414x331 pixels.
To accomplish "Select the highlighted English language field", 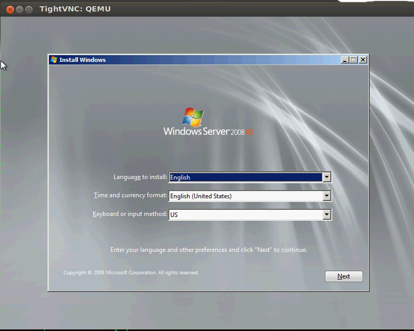I will 245,177.
